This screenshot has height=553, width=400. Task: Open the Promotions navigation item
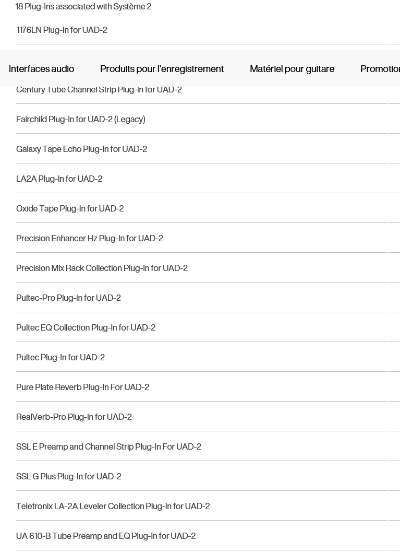(x=380, y=69)
